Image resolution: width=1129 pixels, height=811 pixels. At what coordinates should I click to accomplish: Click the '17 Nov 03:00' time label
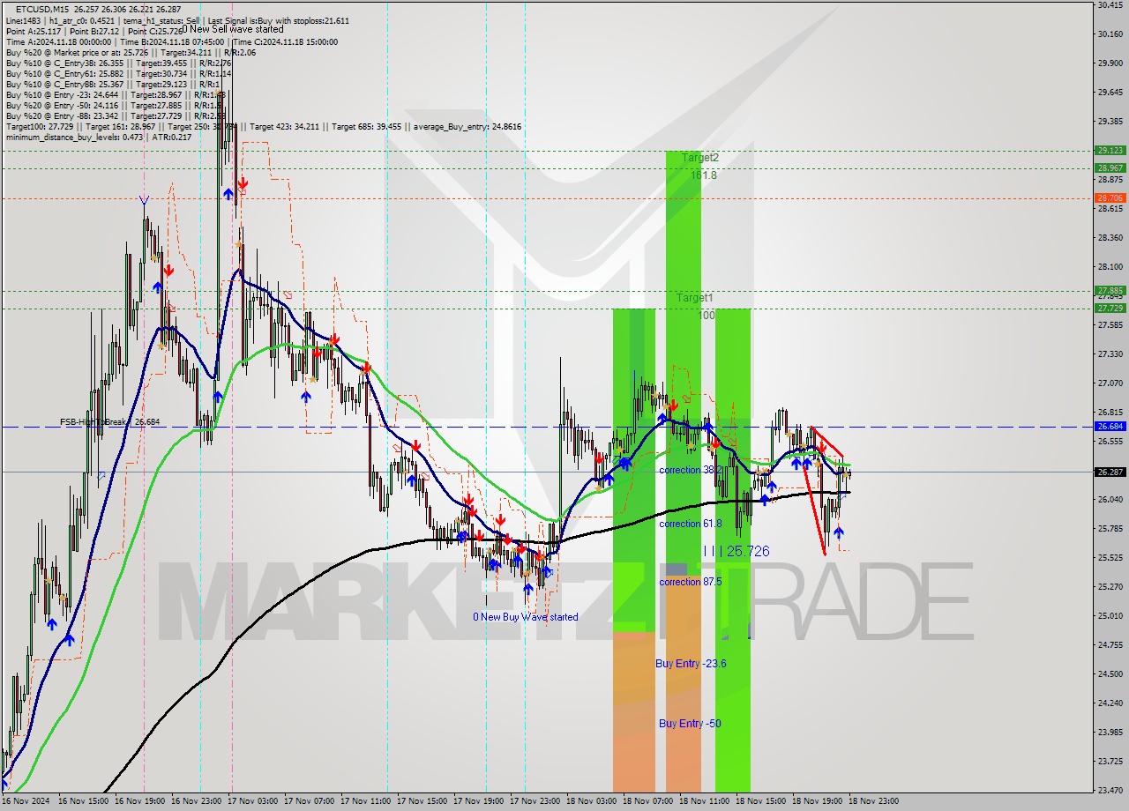tap(252, 801)
